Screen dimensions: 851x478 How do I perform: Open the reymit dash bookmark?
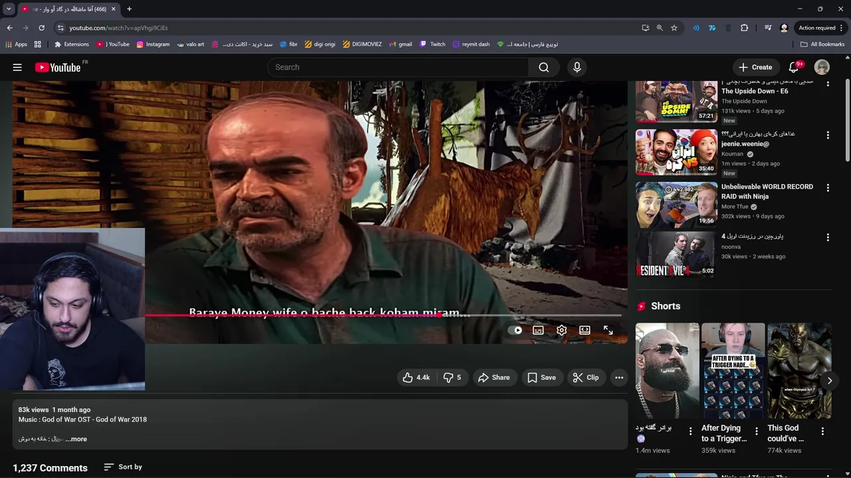[x=471, y=44]
